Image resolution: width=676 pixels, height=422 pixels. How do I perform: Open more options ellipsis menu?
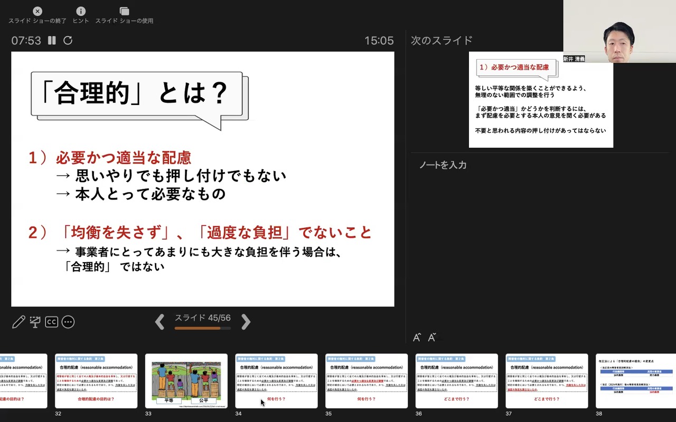point(68,322)
